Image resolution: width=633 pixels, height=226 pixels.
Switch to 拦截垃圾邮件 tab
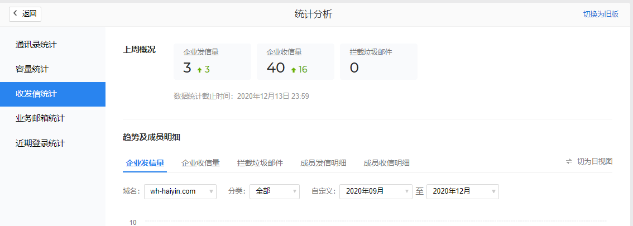point(260,163)
